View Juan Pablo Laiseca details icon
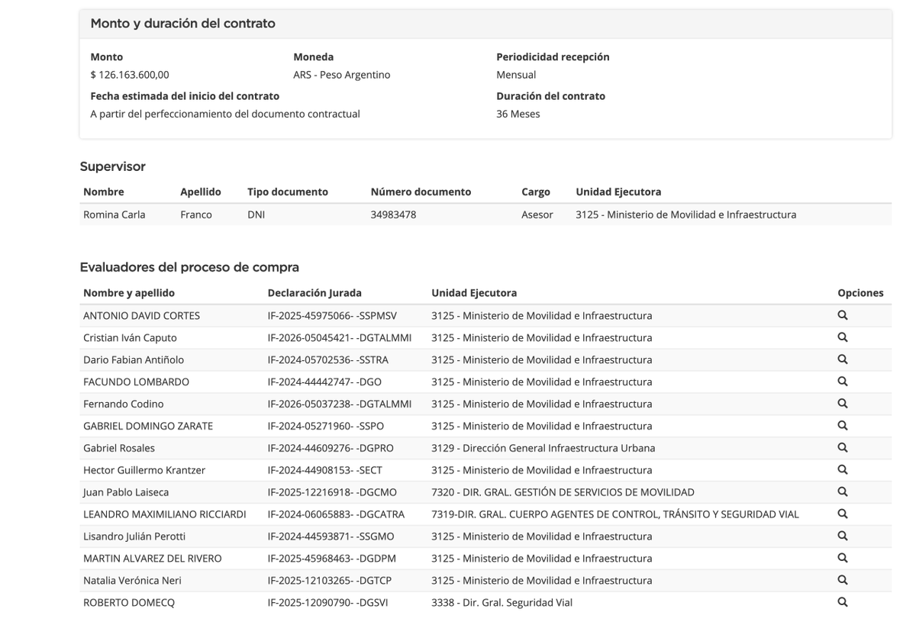Screen dimensions: 916x625 843,492
